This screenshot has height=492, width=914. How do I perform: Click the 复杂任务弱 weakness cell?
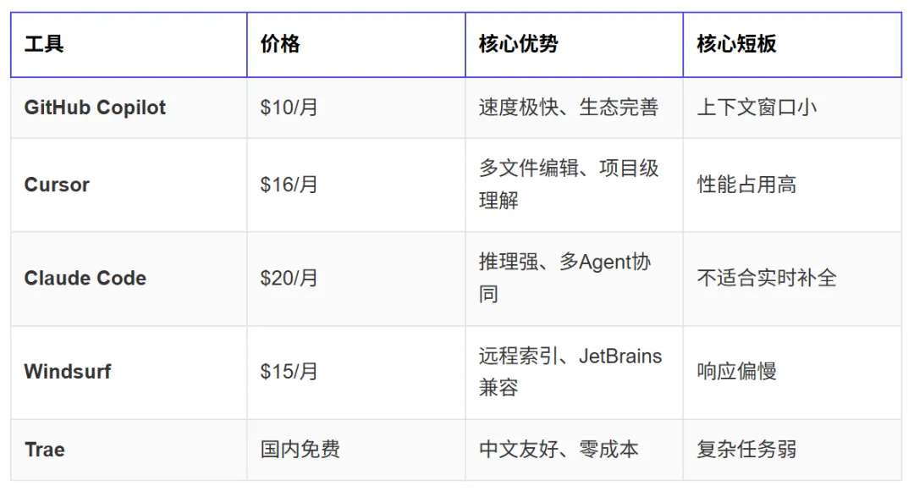793,450
